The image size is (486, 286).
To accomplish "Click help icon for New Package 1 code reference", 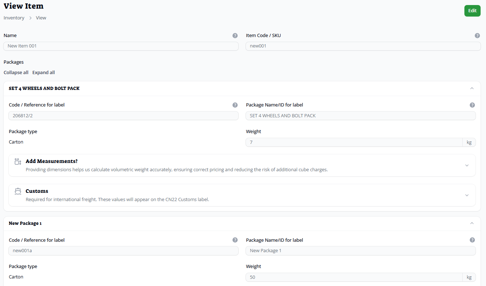I will coord(235,240).
